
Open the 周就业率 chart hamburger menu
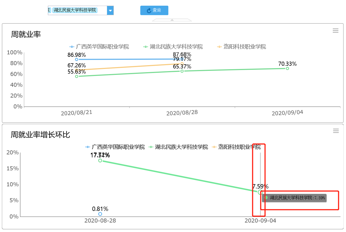(x=335, y=31)
